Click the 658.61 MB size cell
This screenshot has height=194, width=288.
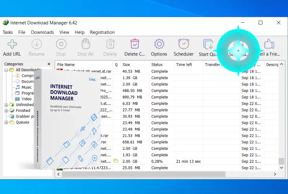click(132, 142)
